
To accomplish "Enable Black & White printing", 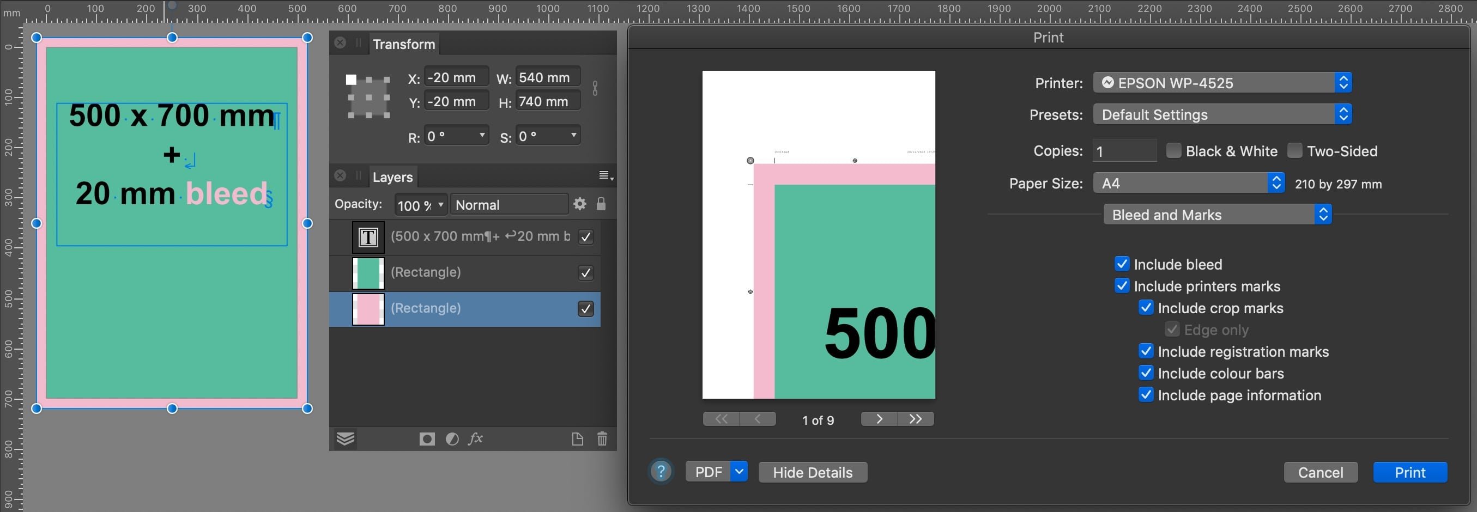I will click(x=1173, y=151).
